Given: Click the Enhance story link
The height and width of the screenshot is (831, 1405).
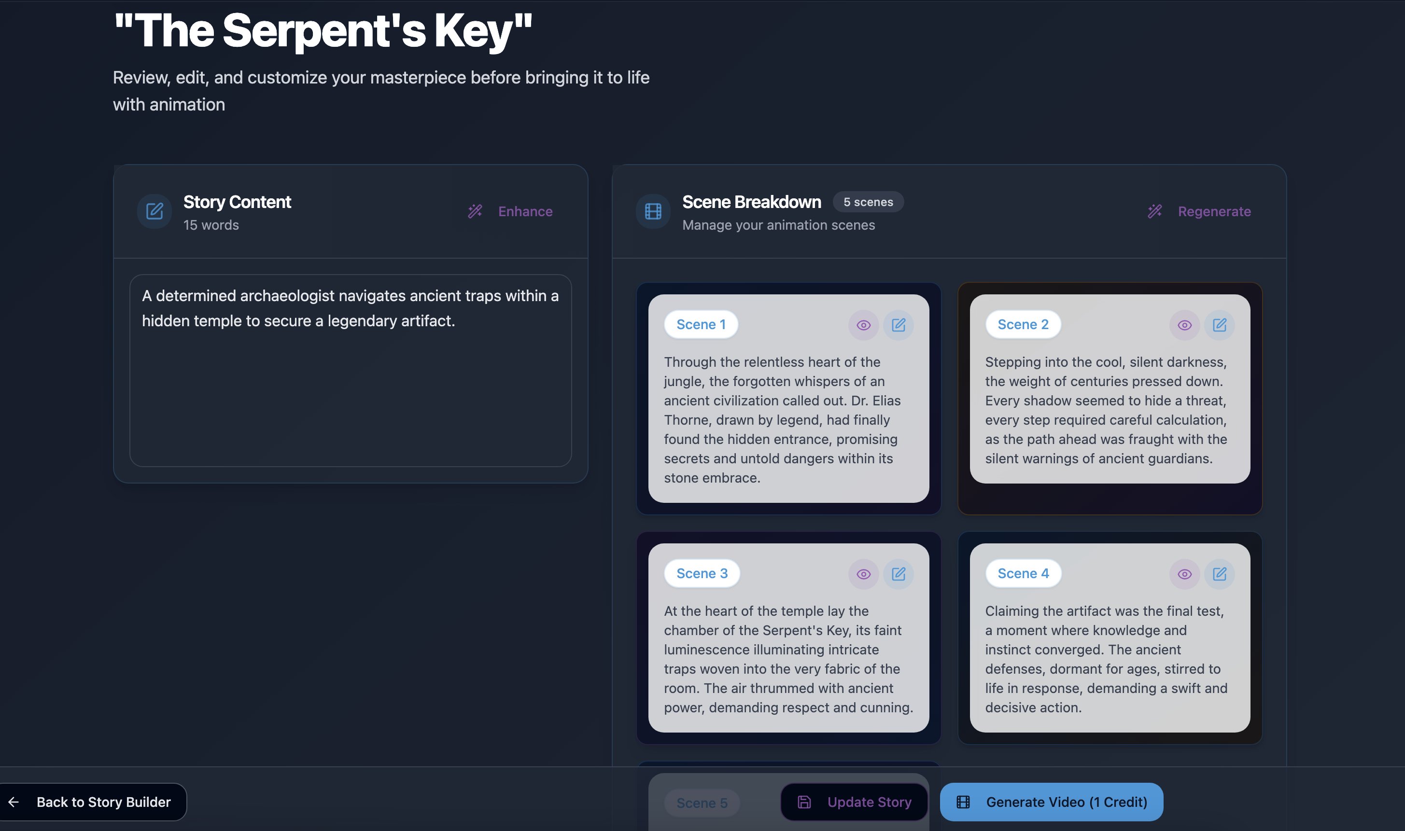Looking at the screenshot, I should click(x=525, y=211).
